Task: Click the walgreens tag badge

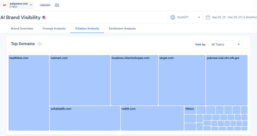Action: pos(45,5)
